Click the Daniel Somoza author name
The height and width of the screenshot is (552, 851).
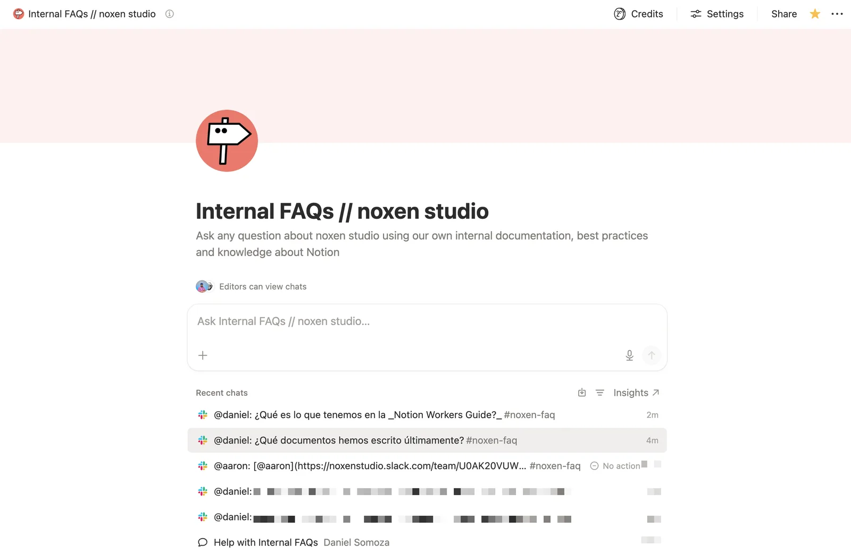356,542
